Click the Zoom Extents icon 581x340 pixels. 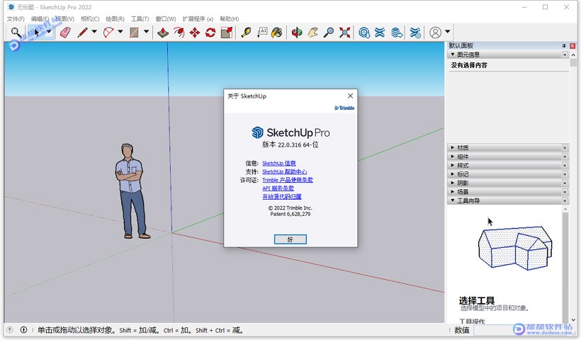pos(344,33)
